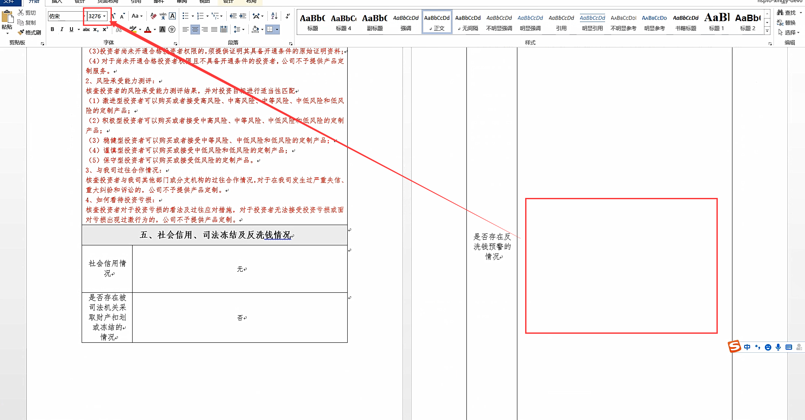The width and height of the screenshot is (805, 420).
Task: Toggle center paragraph alignment
Action: coord(195,29)
